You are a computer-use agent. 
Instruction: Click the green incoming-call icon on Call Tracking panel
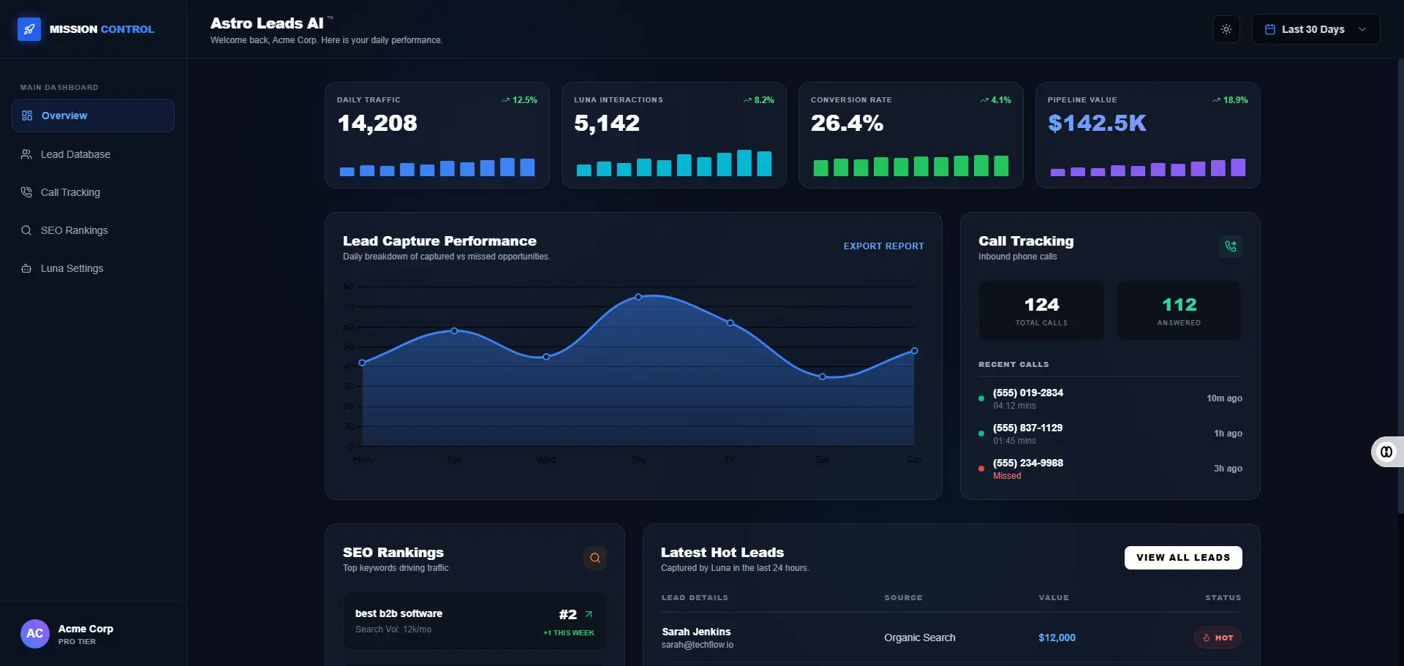[1231, 246]
